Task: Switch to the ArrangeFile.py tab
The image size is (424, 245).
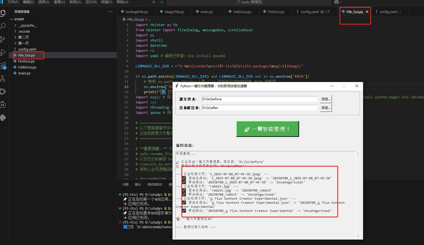Action: coord(137,12)
